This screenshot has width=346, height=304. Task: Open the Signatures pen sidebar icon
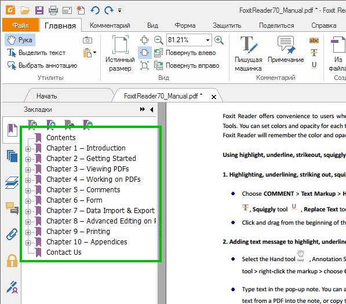coord(12,287)
